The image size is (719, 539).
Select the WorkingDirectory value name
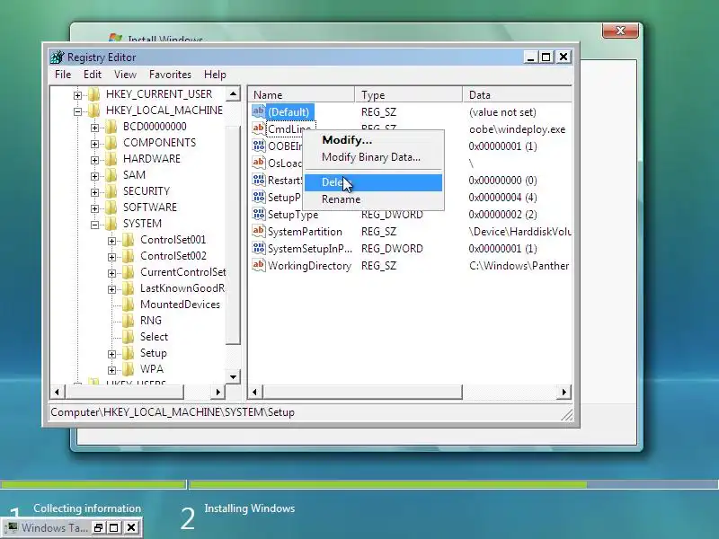pyautogui.click(x=309, y=266)
